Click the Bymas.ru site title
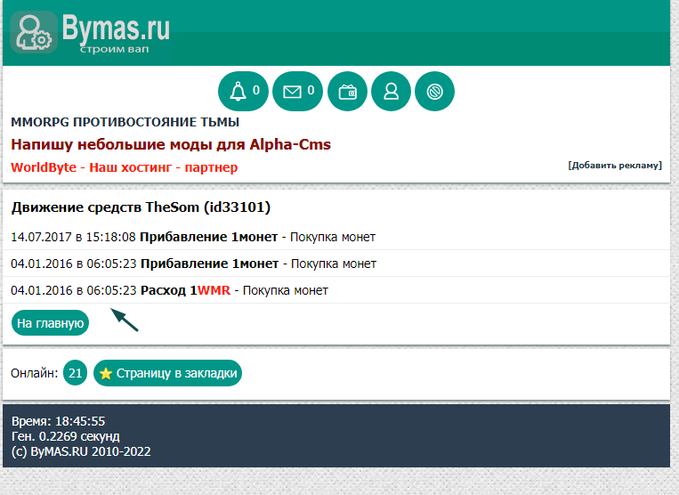The image size is (679, 495). pos(115,28)
